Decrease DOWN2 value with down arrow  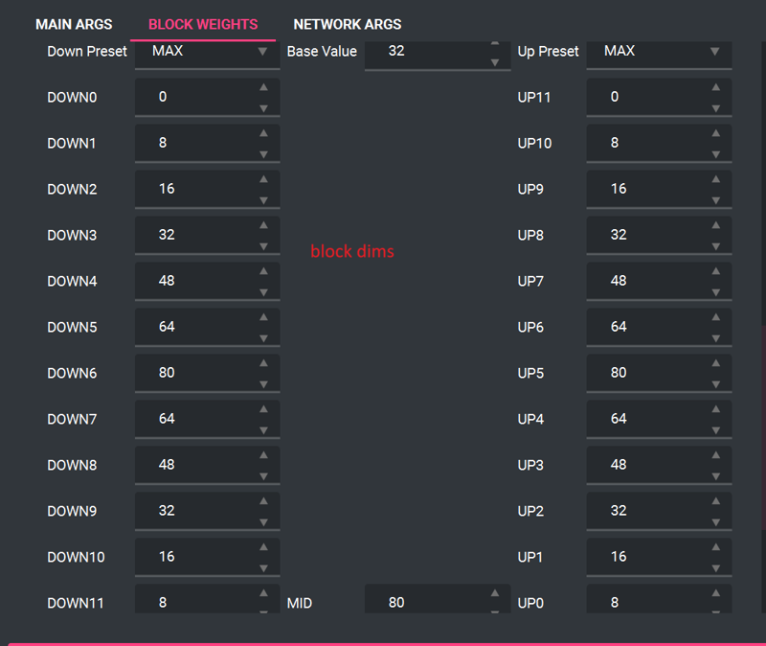(x=264, y=200)
